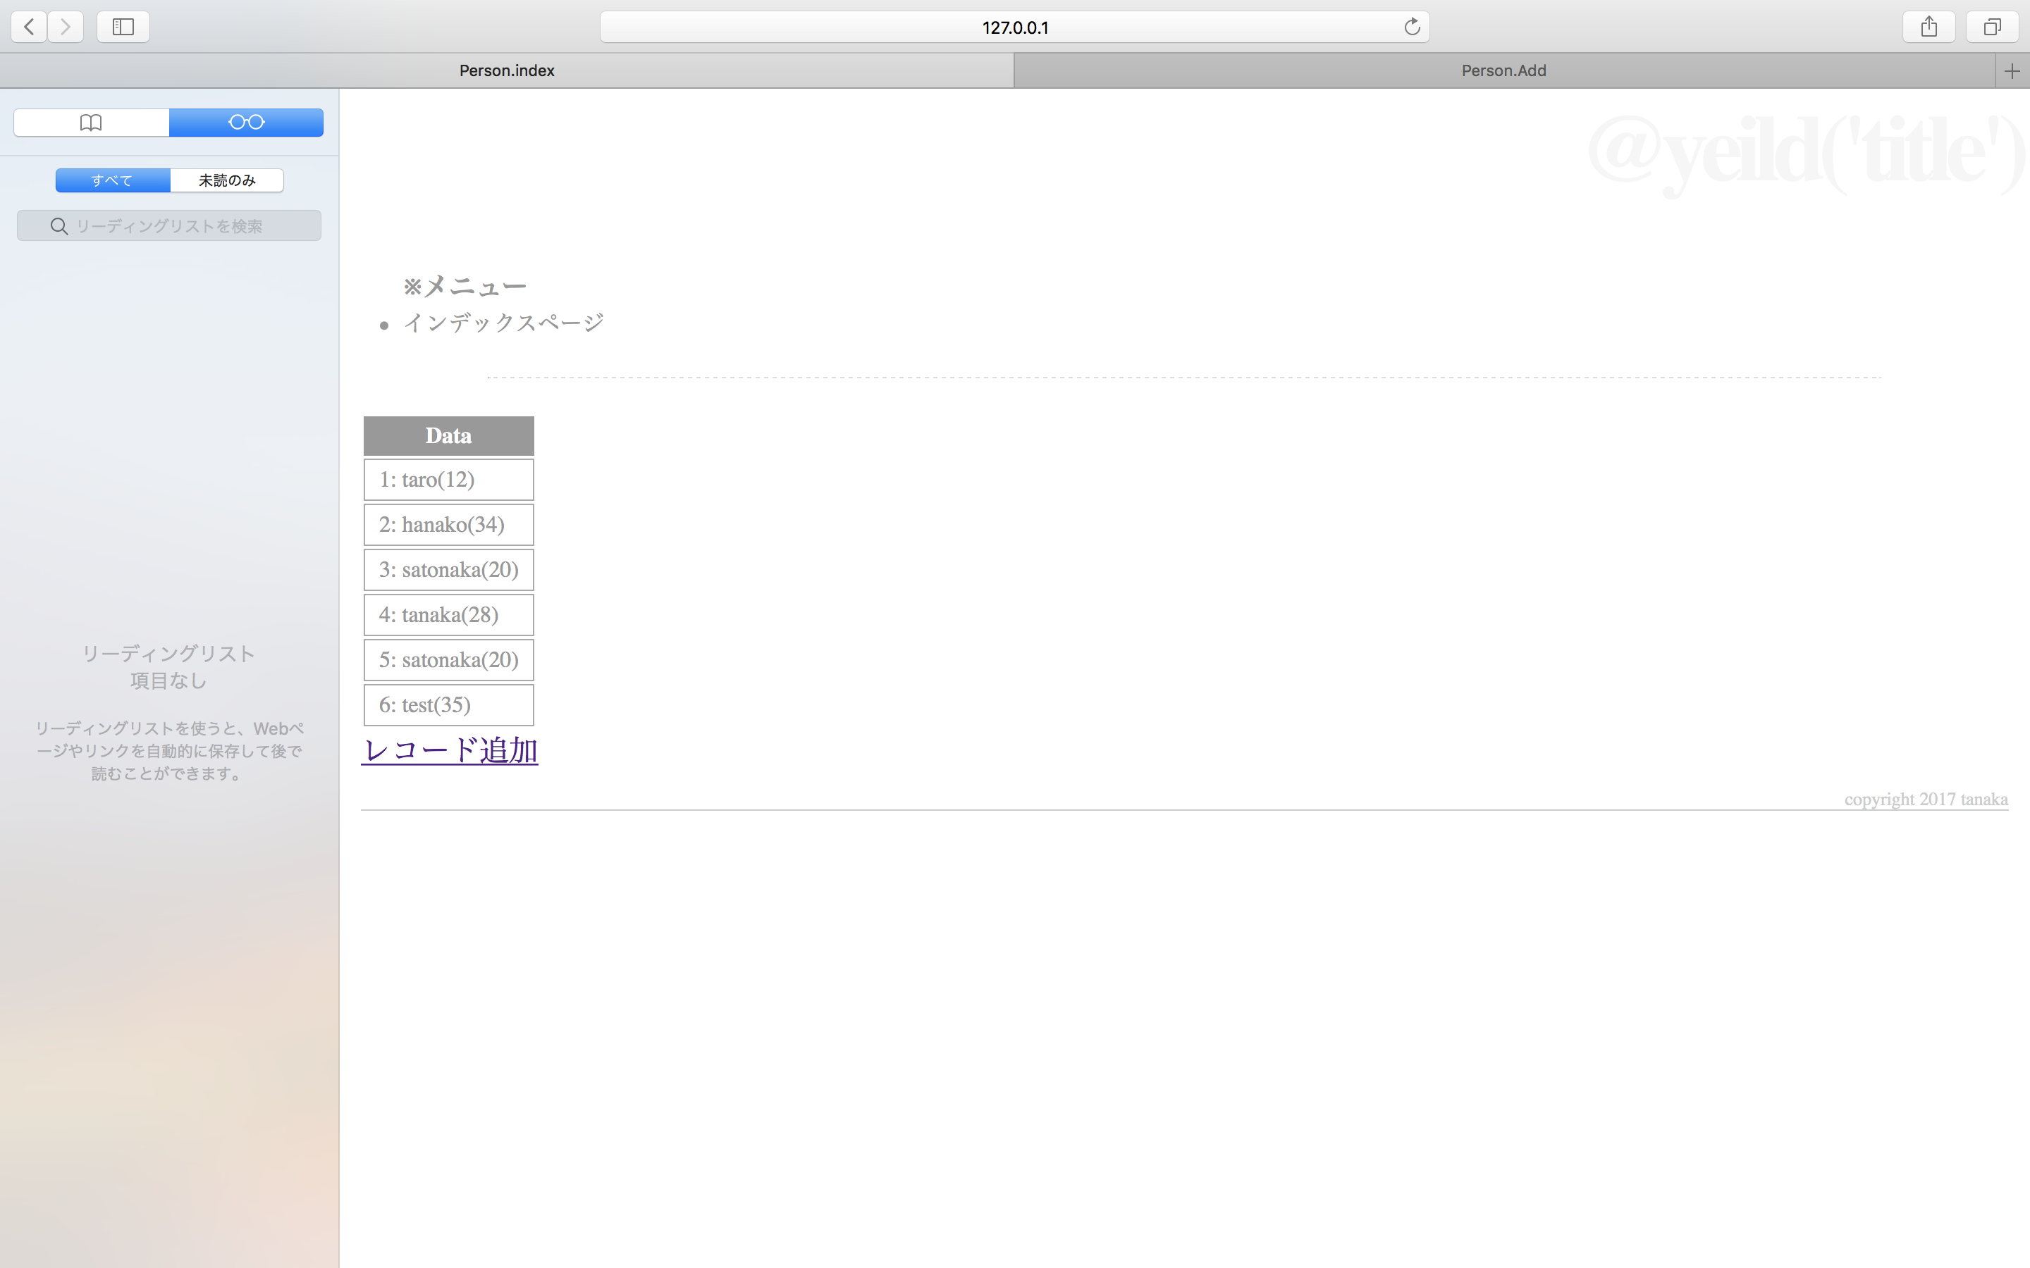Switch to the Person.index tab
Image resolution: width=2030 pixels, height=1268 pixels.
click(507, 71)
